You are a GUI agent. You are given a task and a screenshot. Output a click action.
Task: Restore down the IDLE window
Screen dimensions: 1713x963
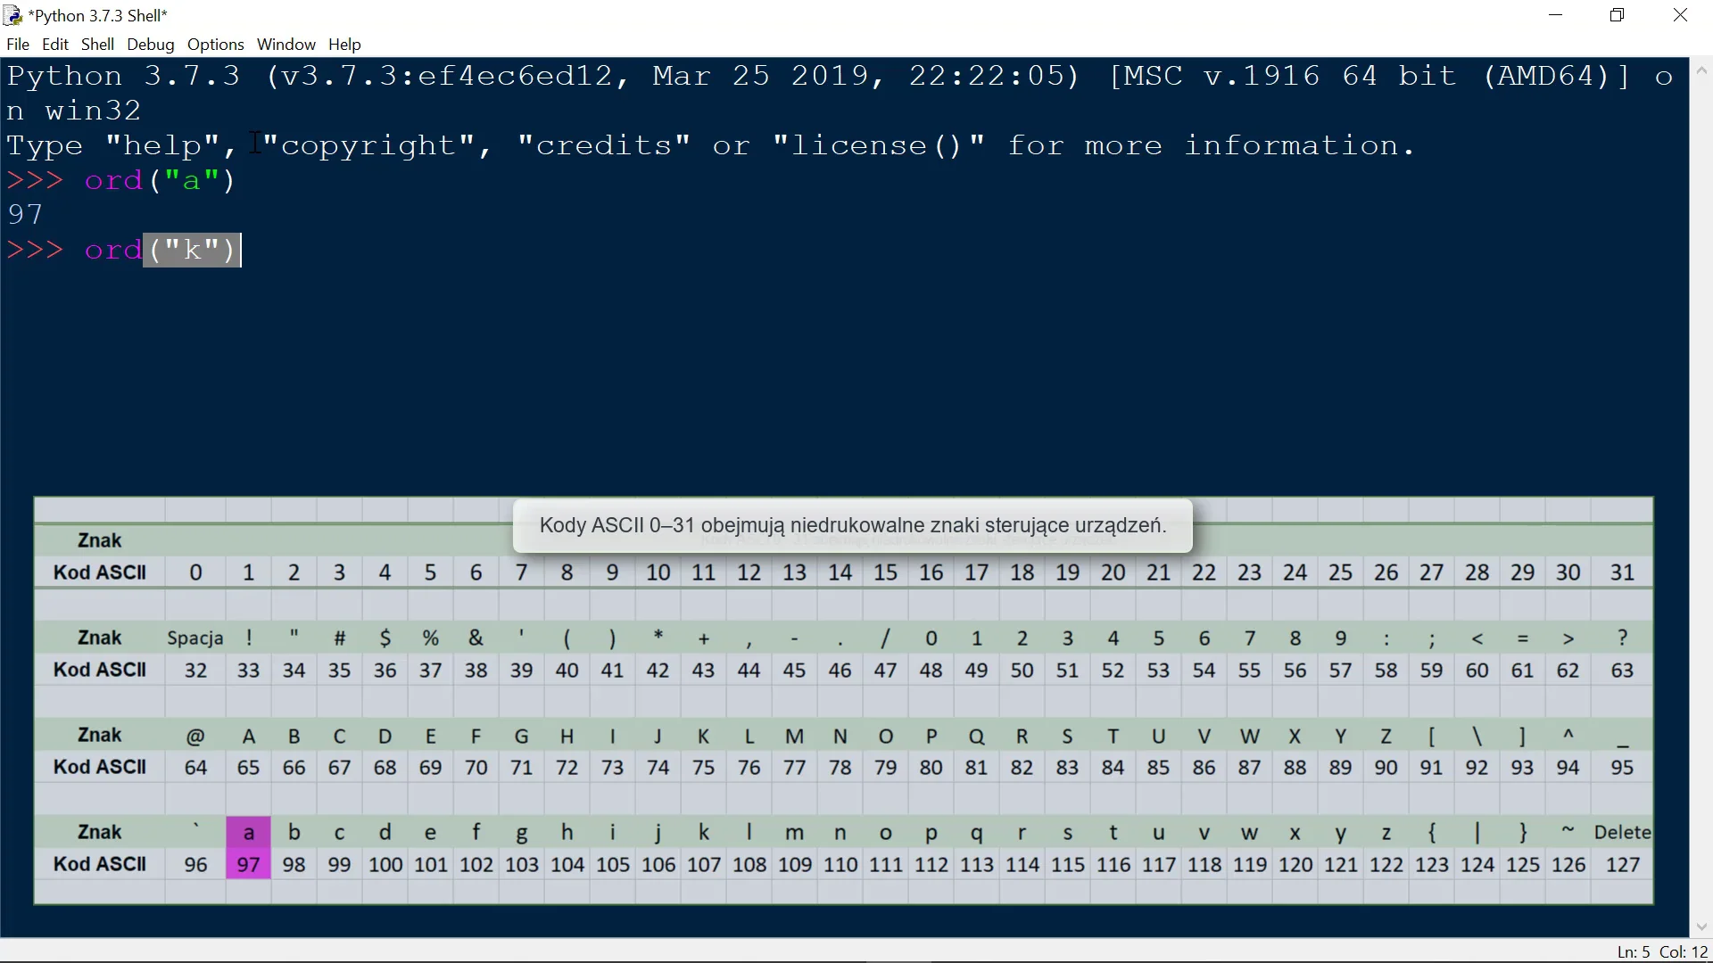(x=1617, y=15)
